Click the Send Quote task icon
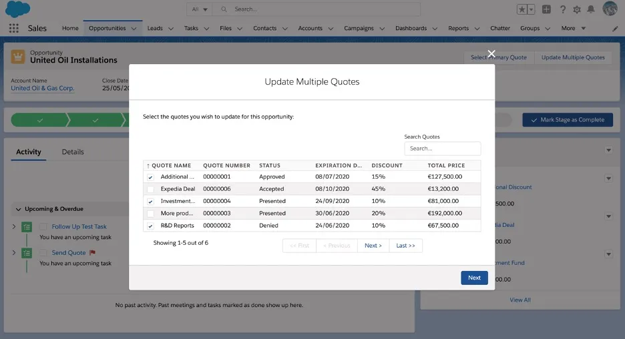This screenshot has height=339, width=625. coord(27,253)
